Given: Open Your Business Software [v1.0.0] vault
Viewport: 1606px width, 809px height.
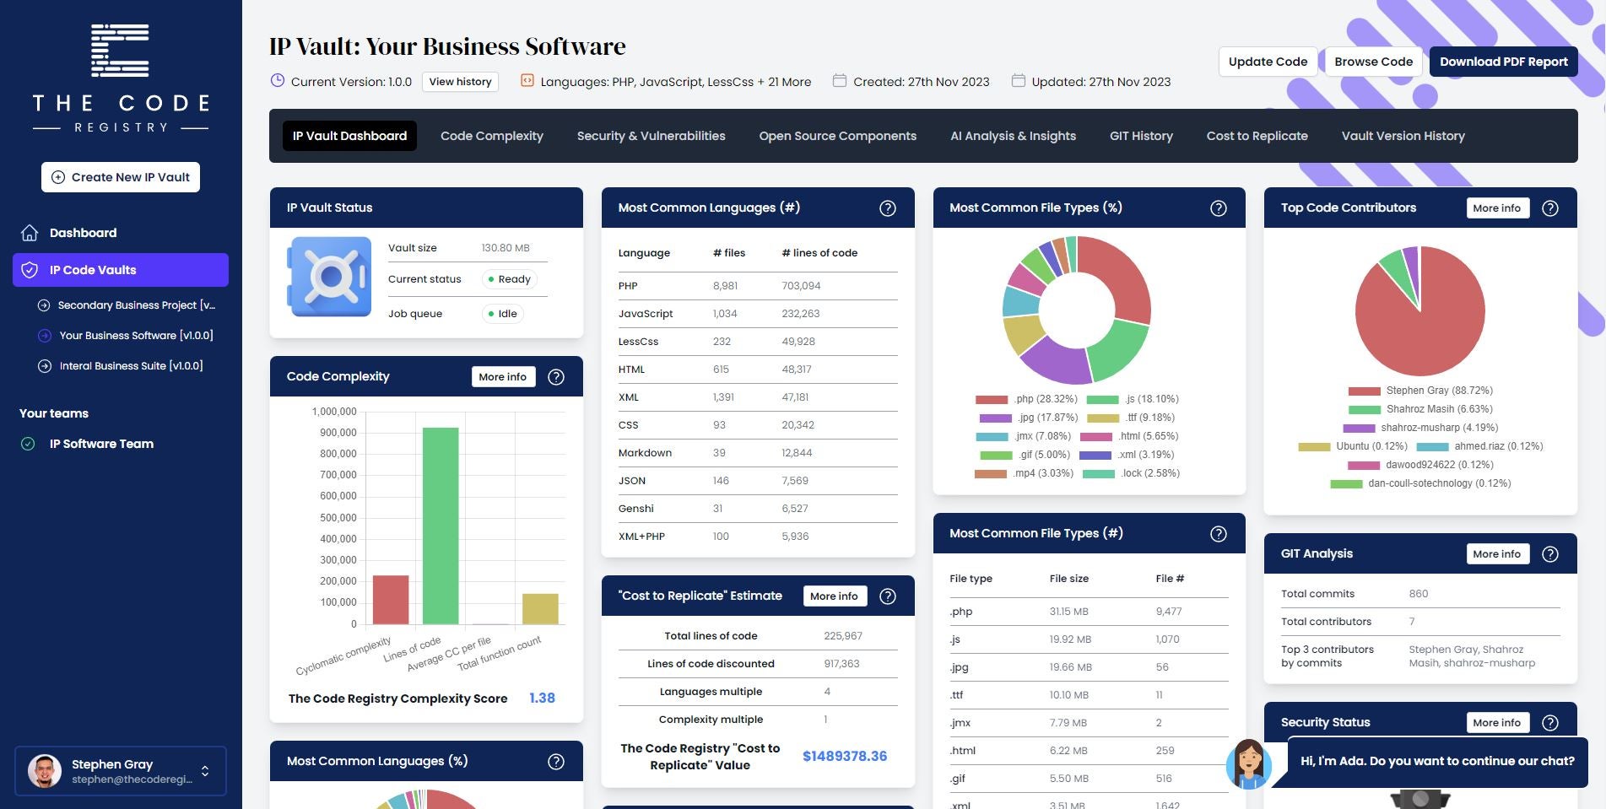Looking at the screenshot, I should (136, 336).
